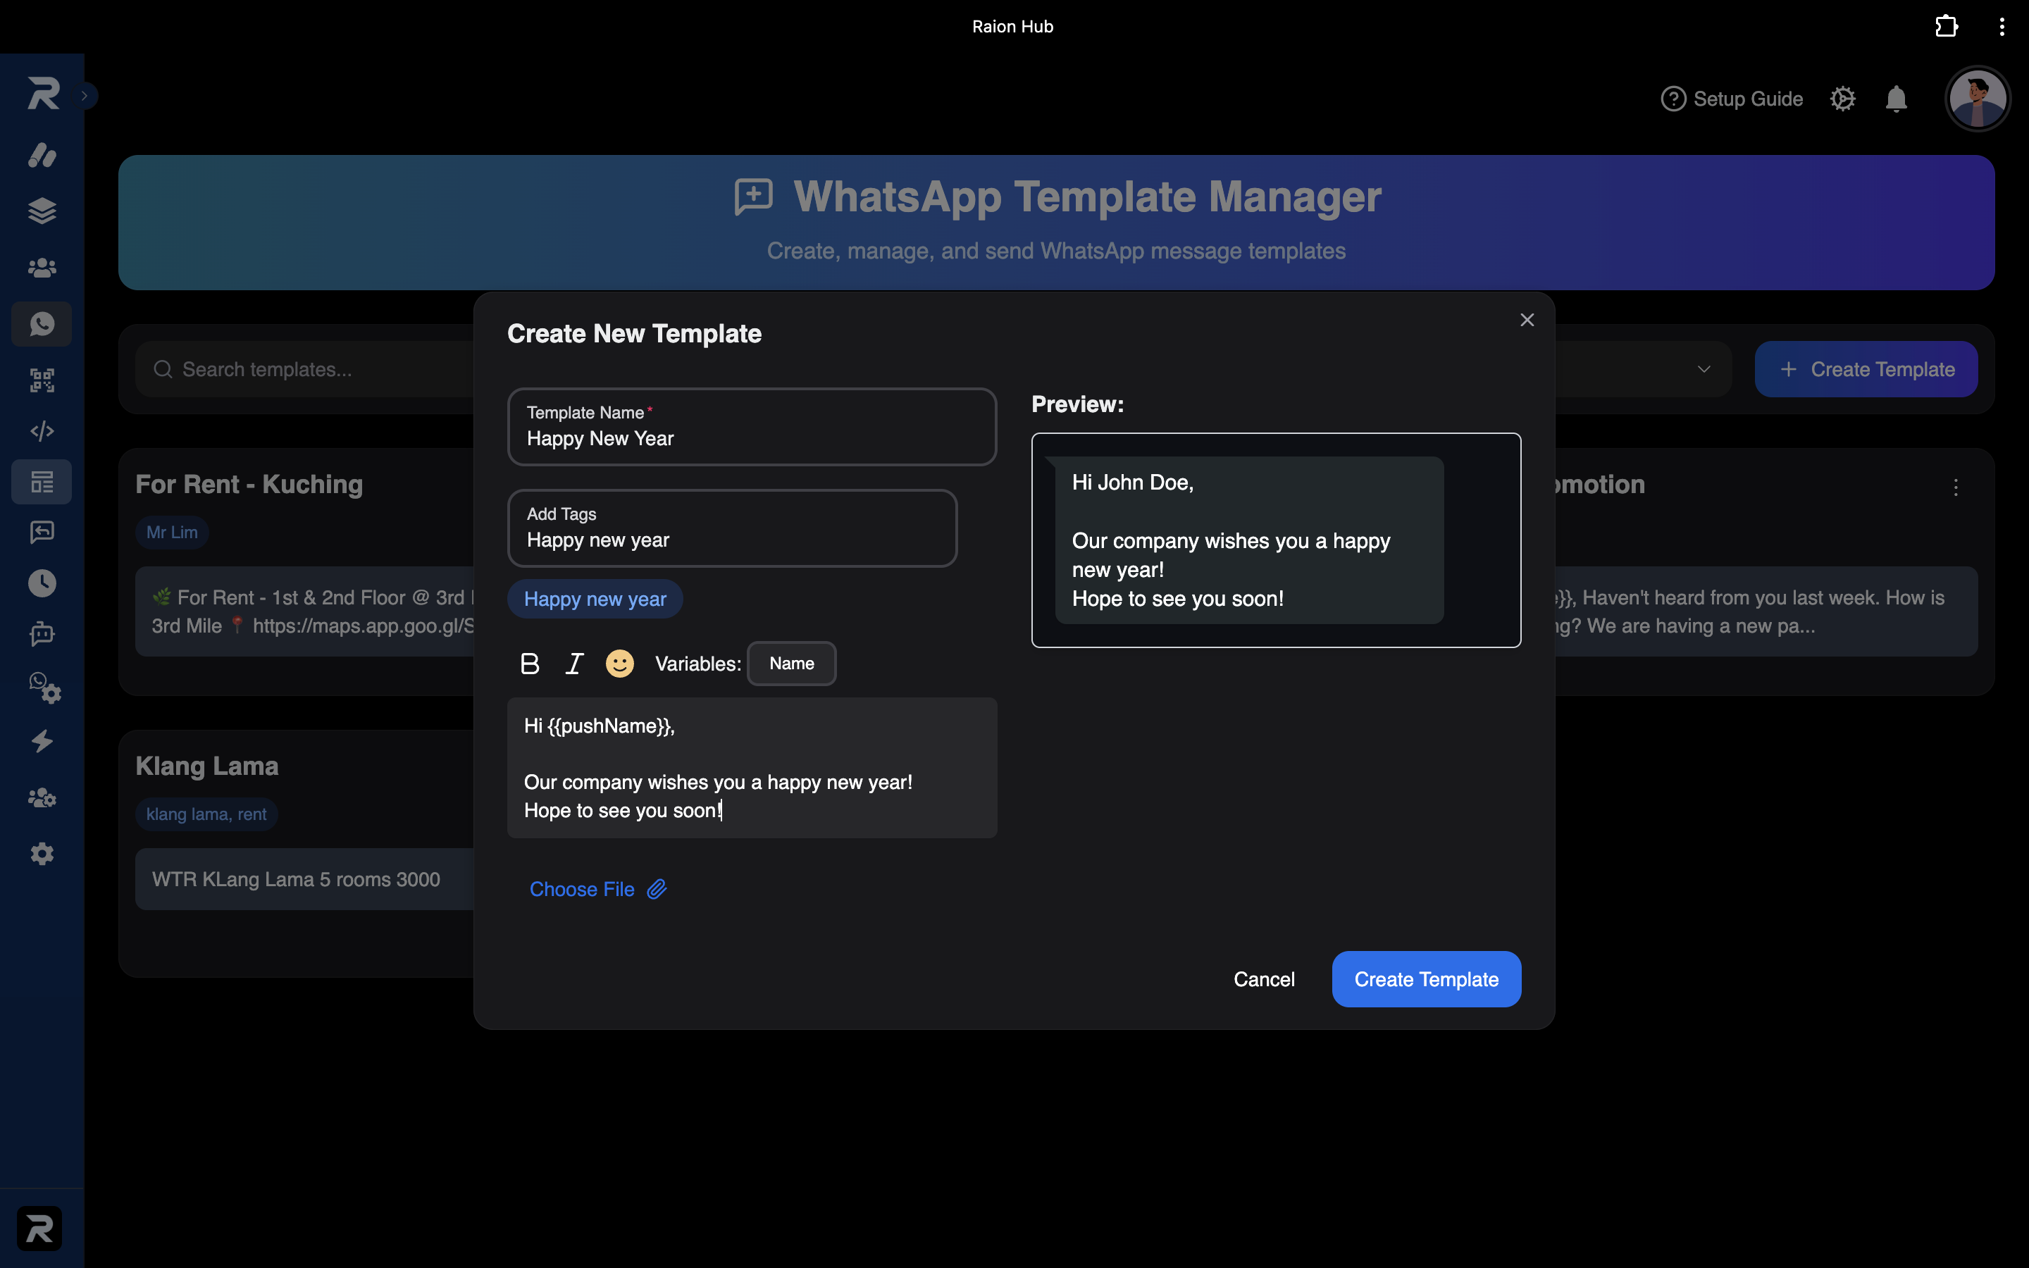2029x1268 pixels.
Task: Click the blue Create Template submit button
Action: point(1426,978)
